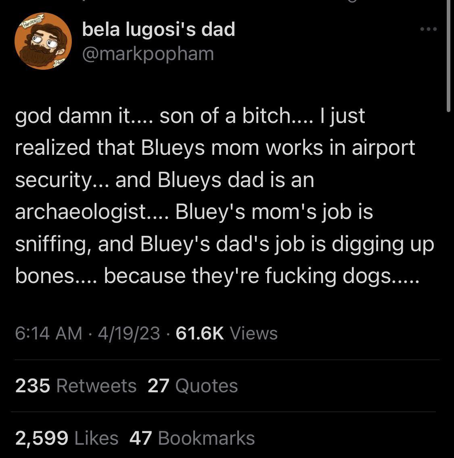Click the word 'sniffing' in the tweet
Image resolution: width=454 pixels, height=458 pixels.
coord(52,244)
